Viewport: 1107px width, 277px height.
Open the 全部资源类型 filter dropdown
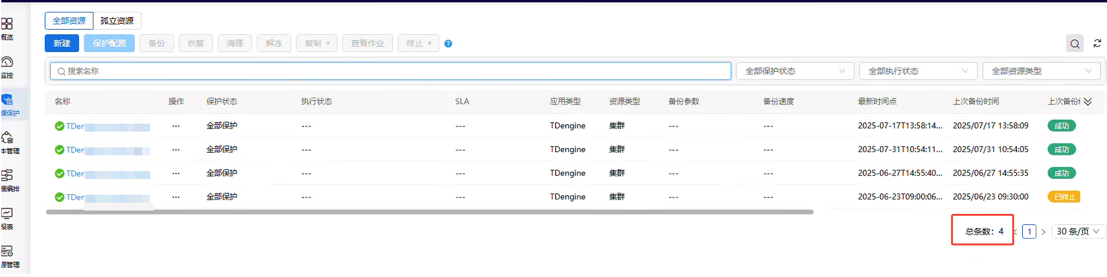coord(1041,71)
